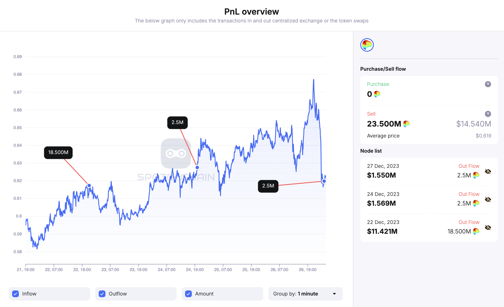Click the token logo at the top of sidebar
Screen dimensions: 504x307
(x=367, y=45)
